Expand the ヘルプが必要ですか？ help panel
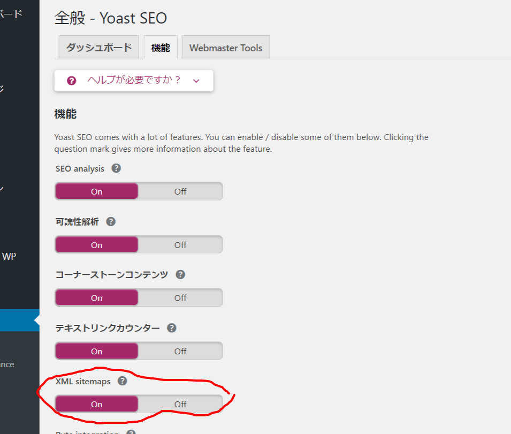Screen dimensions: 511x434 click(134, 80)
